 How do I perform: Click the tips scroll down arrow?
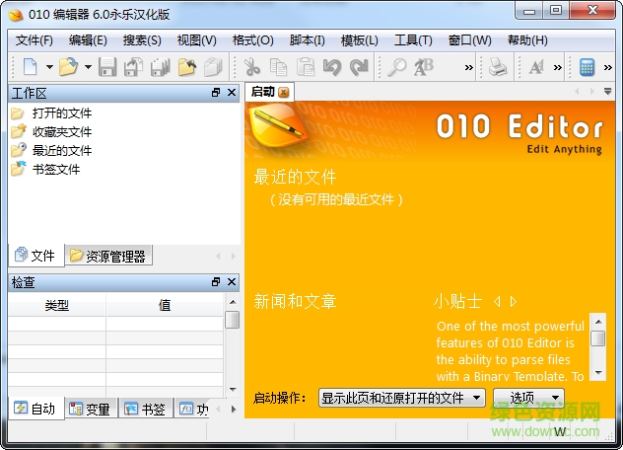point(598,373)
